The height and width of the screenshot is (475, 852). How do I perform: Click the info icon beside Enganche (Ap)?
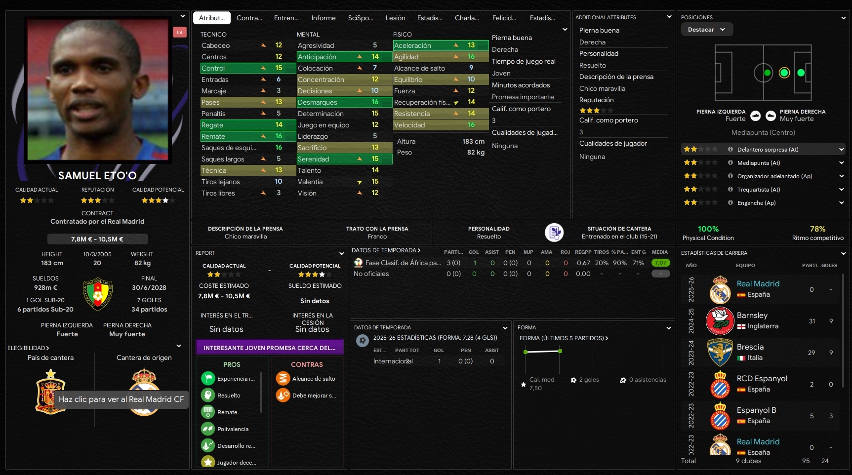[x=730, y=202]
